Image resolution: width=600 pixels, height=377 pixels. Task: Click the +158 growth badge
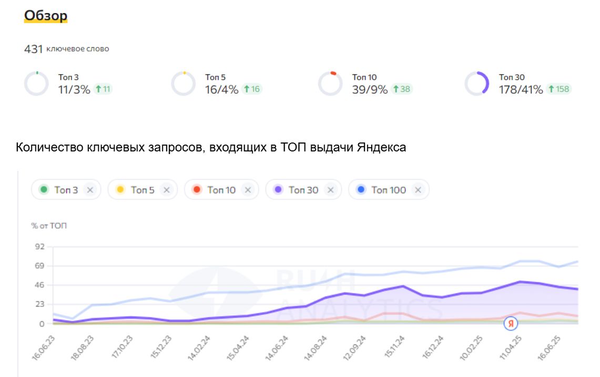point(559,89)
